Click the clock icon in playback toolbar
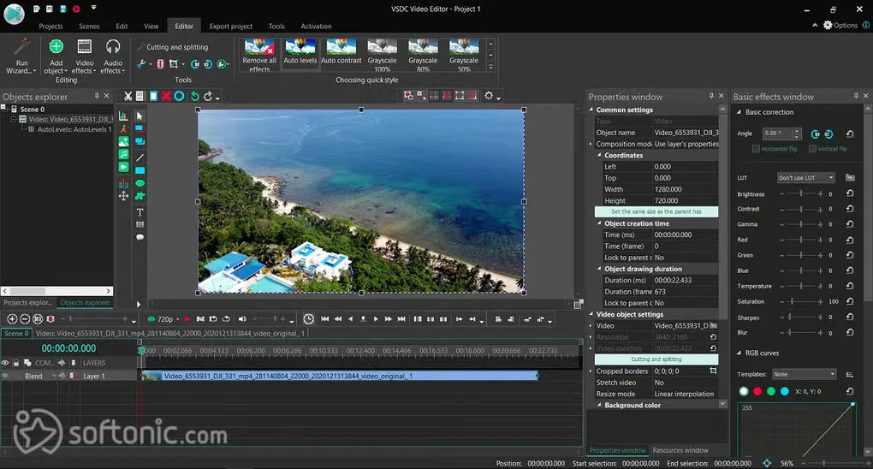The height and width of the screenshot is (469, 873). tap(308, 319)
